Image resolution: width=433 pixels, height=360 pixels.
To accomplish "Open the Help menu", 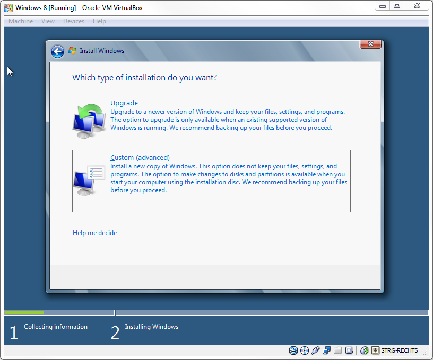I will point(99,21).
